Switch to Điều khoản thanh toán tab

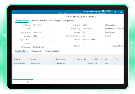tap(46, 21)
